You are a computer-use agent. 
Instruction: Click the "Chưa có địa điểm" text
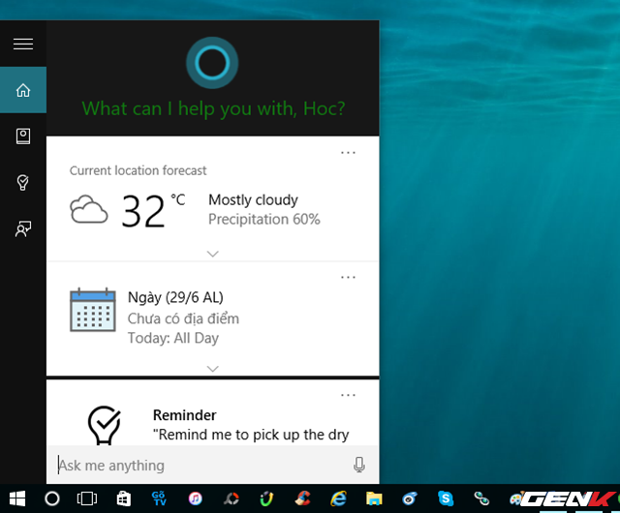pos(183,318)
